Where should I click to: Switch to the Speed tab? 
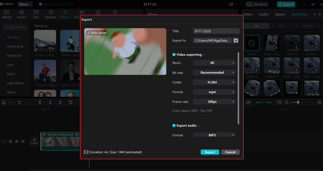280,14
